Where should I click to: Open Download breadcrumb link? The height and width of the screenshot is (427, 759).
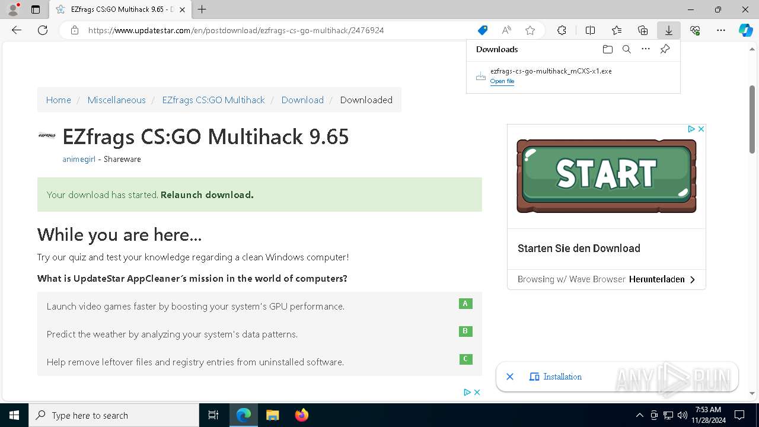(302, 100)
